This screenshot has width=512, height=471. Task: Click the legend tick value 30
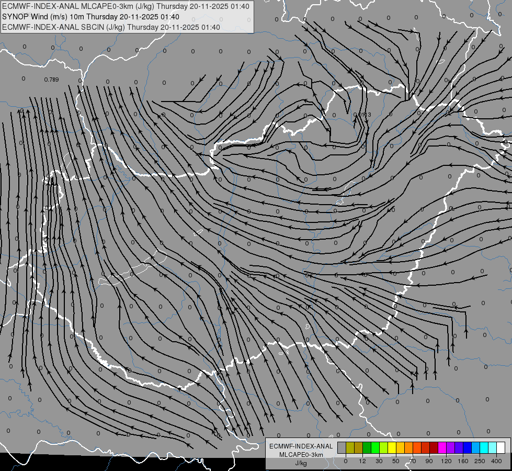point(379,461)
